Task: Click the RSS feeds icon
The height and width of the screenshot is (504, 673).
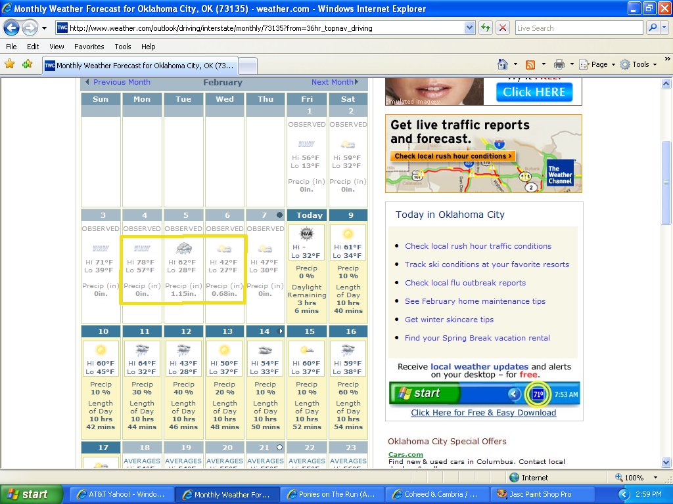Action: coord(530,64)
